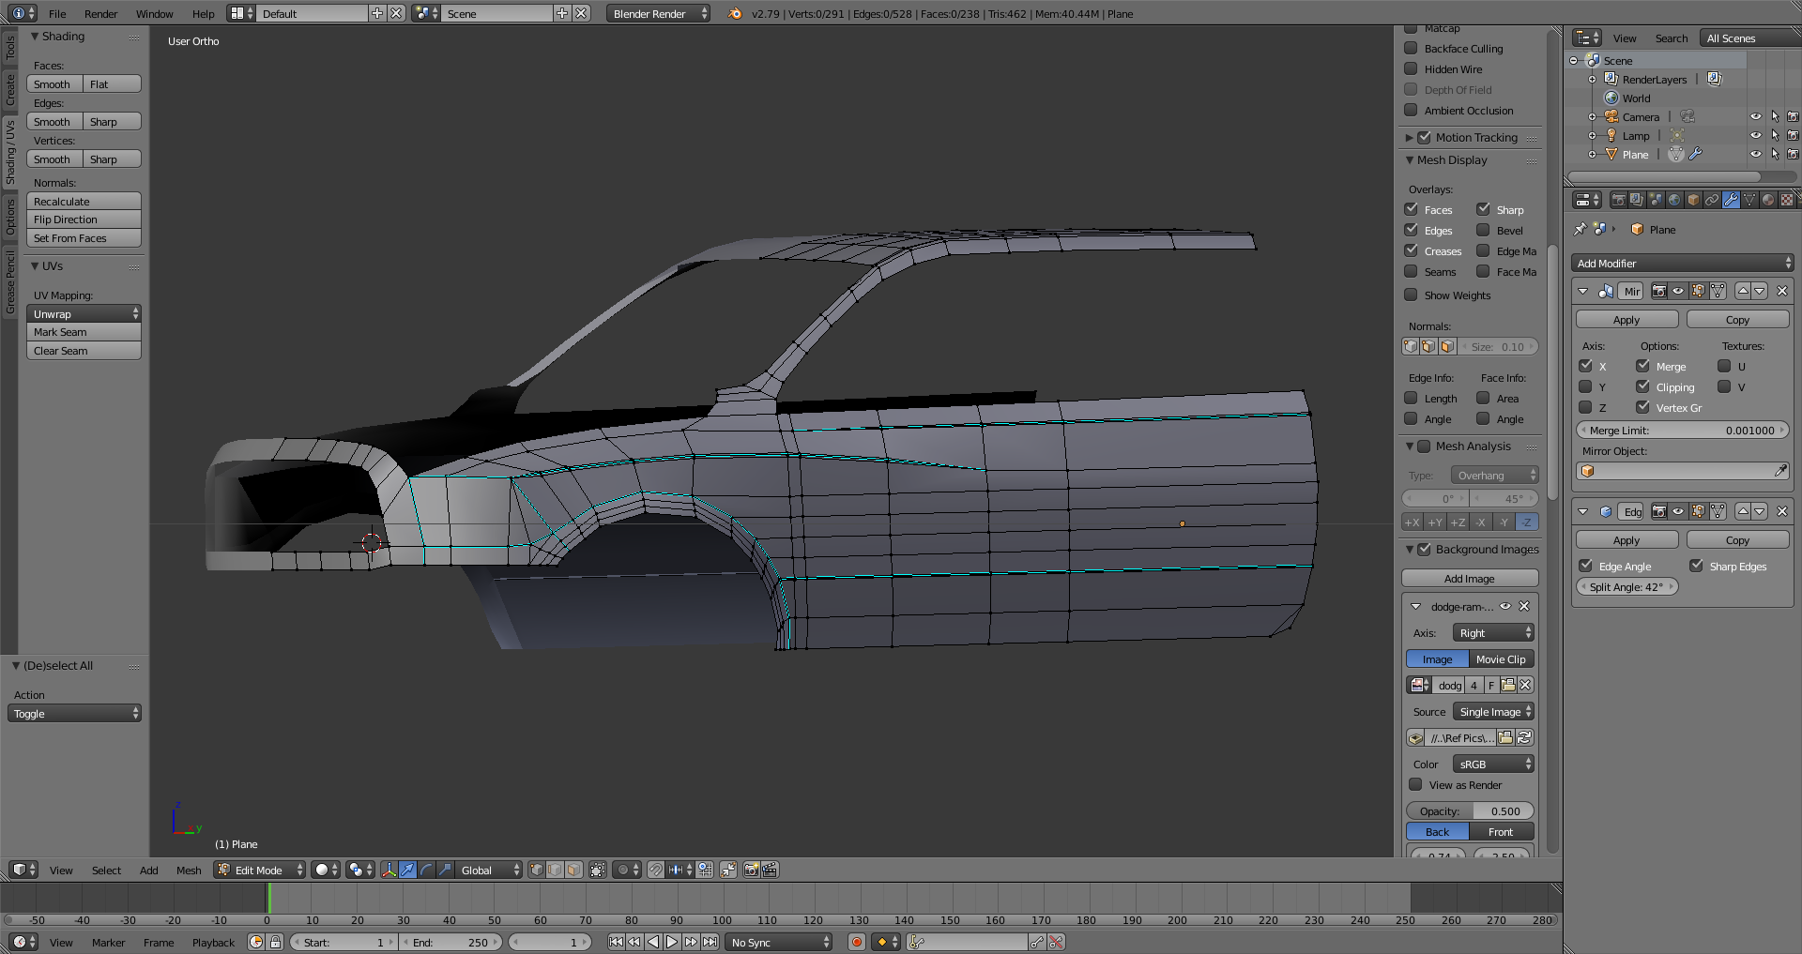This screenshot has width=1802, height=954.
Task: Select the scale manipulator icon
Action: (445, 870)
